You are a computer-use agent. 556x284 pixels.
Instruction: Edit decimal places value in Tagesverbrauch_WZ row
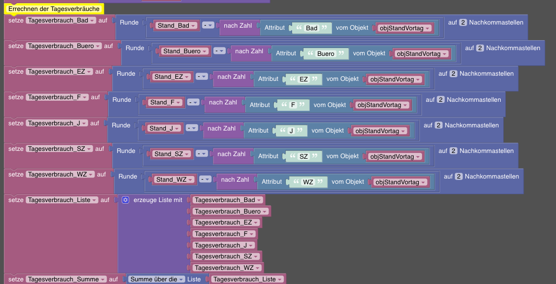tap(458, 176)
